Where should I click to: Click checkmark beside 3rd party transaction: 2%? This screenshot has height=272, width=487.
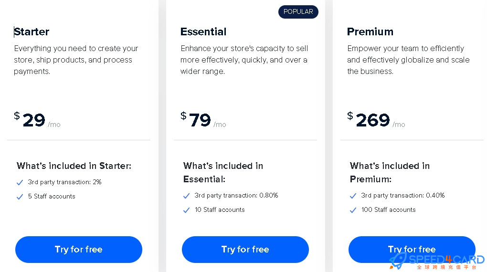point(20,182)
